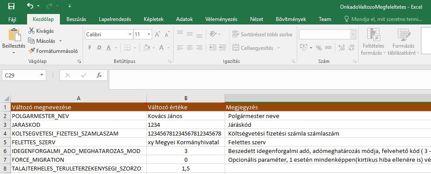Viewport: 431px width, 174px height.
Task: Open the font color dropdown arrow
Action: [x=168, y=48]
